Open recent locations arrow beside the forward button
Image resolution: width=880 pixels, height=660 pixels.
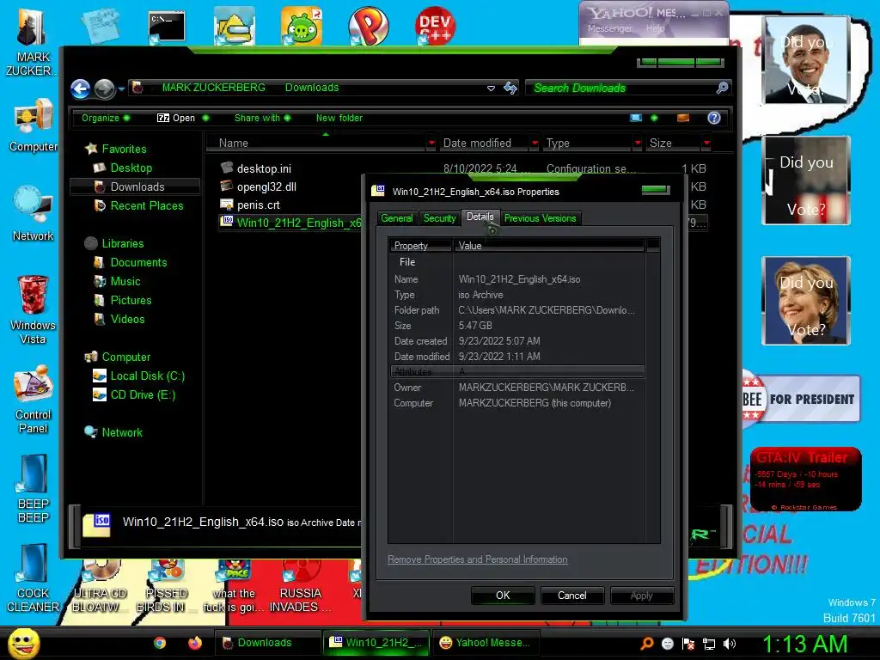[121, 89]
